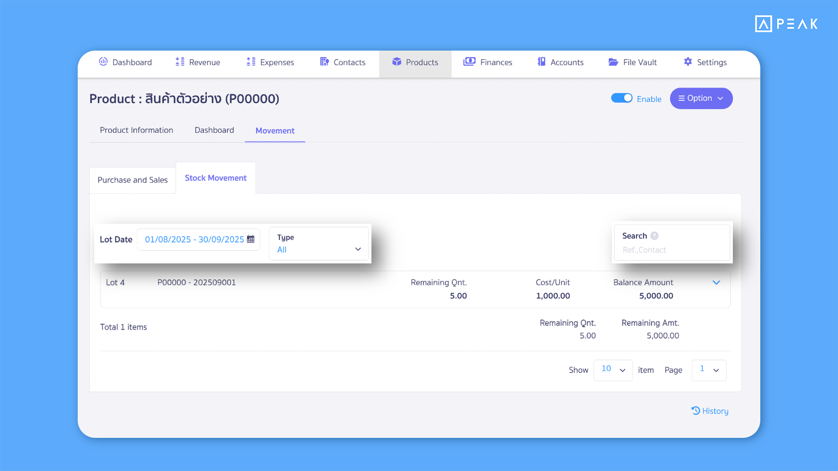Click the Contacts building icon
The width and height of the screenshot is (838, 471).
[324, 62]
